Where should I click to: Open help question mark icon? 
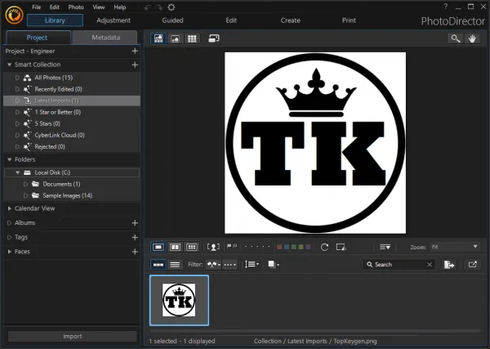(x=446, y=7)
